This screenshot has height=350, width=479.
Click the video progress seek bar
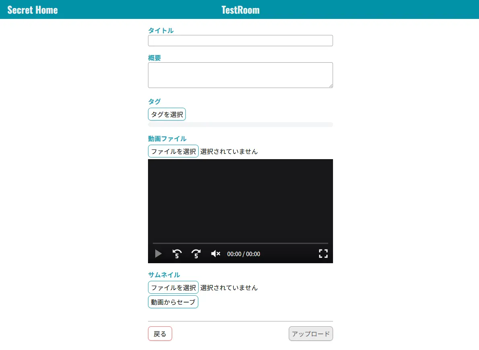click(240, 243)
